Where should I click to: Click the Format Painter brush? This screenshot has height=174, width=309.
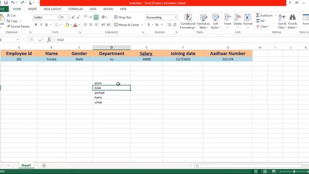(x=8, y=26)
